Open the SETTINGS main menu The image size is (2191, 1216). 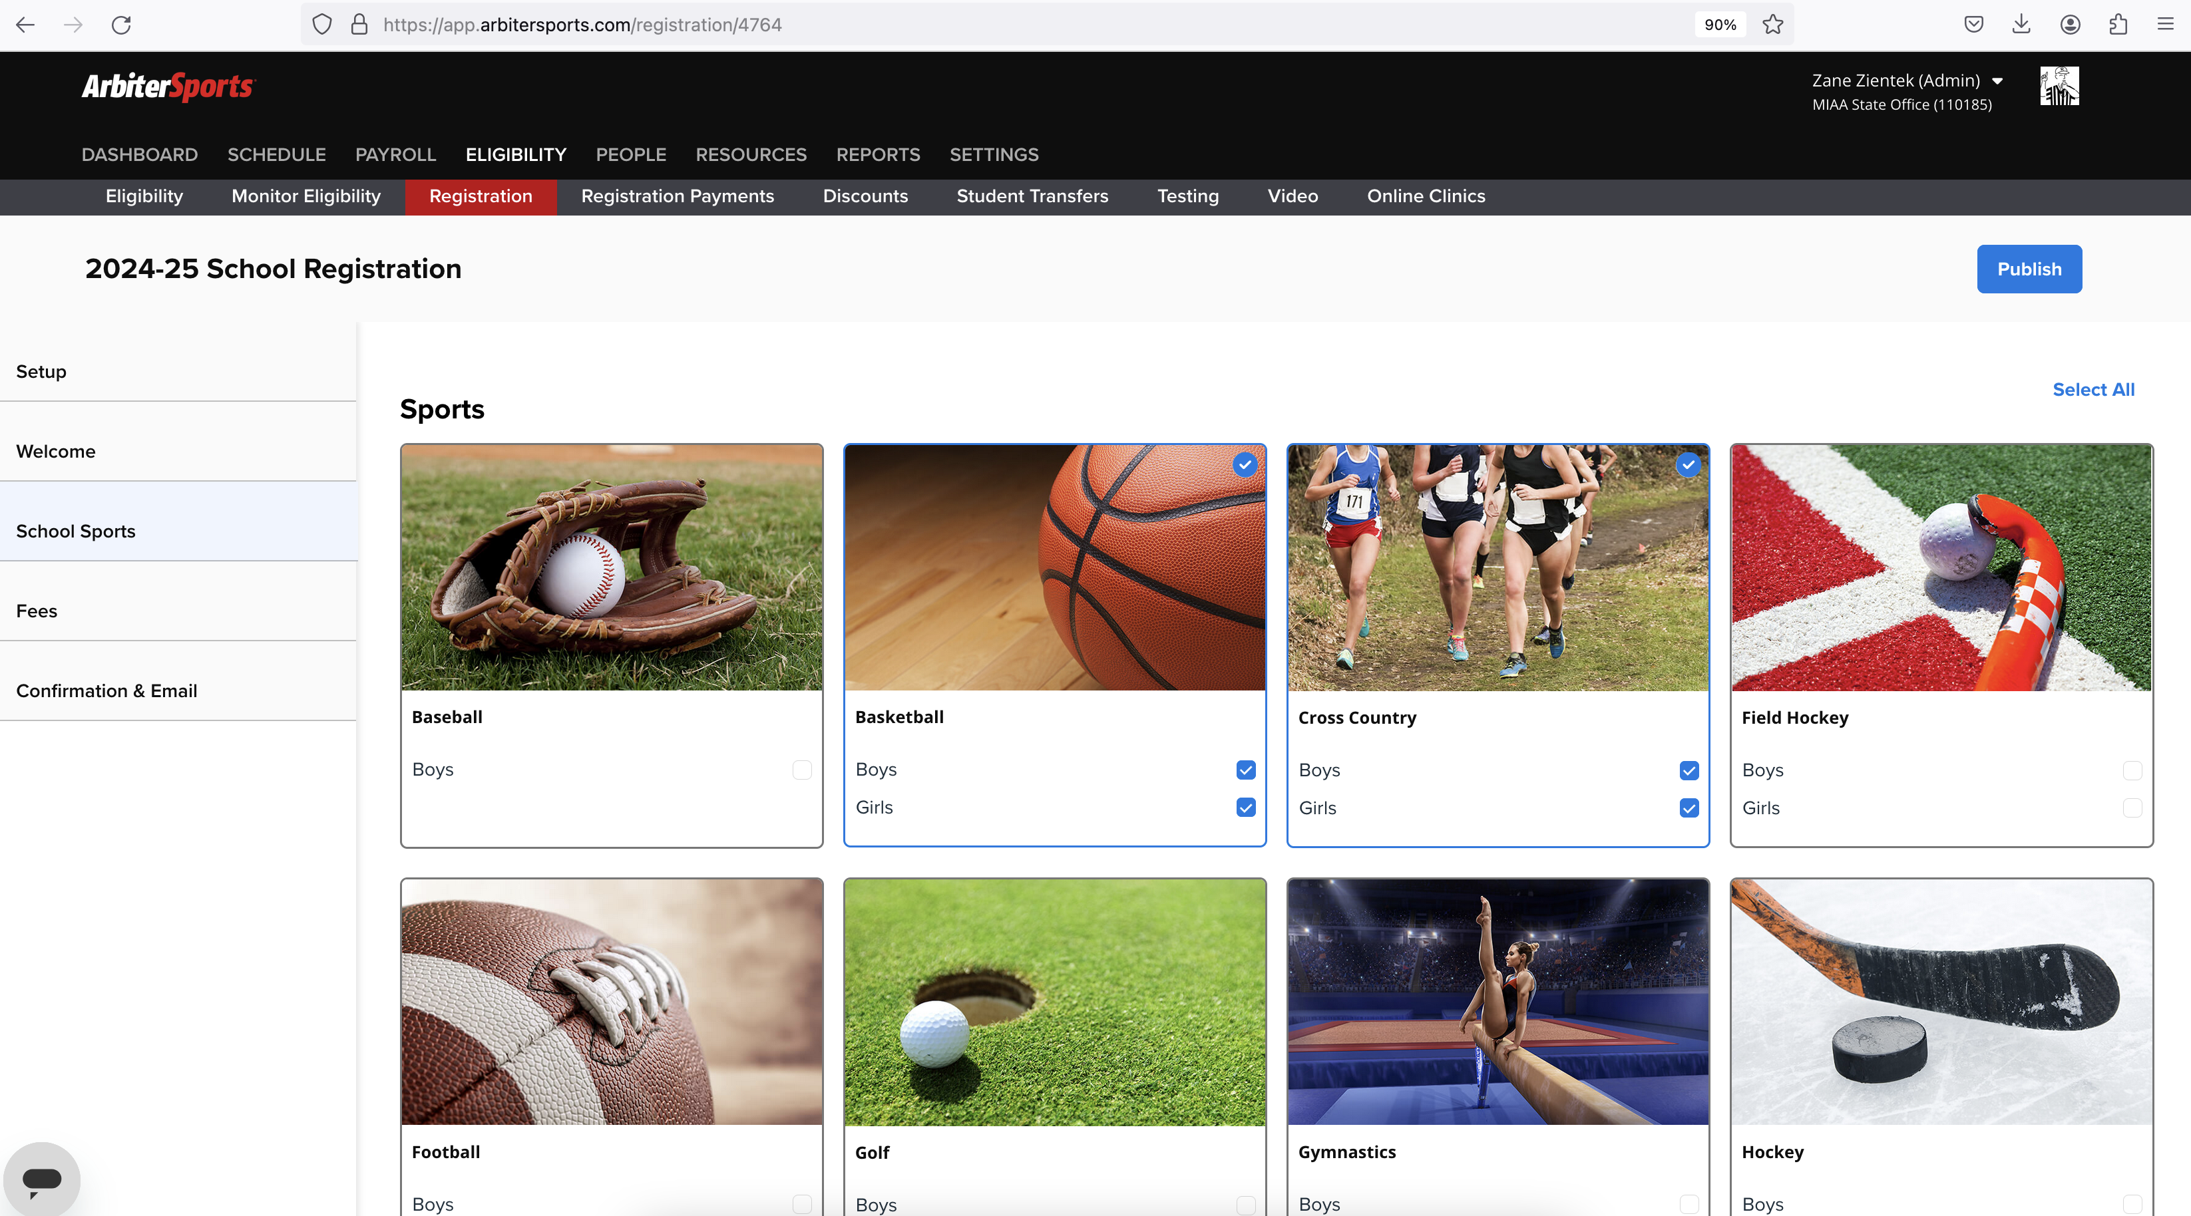(x=994, y=155)
